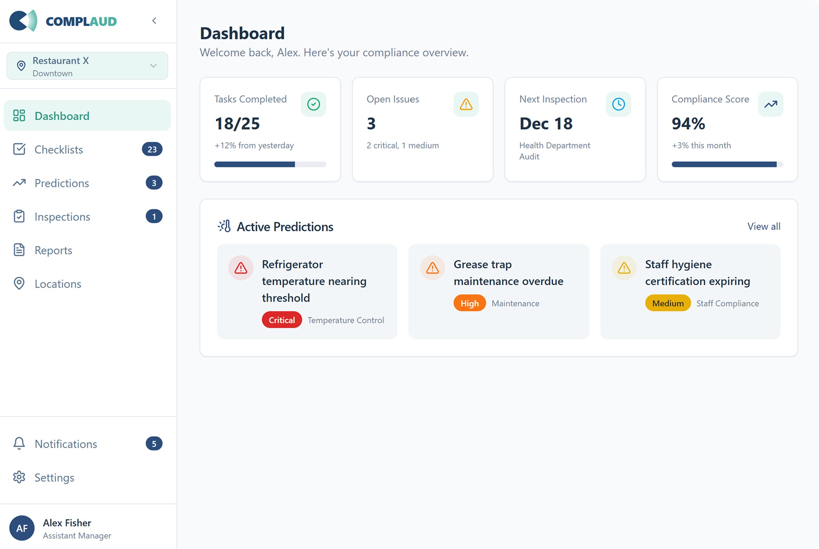Open the Locations section

(58, 284)
